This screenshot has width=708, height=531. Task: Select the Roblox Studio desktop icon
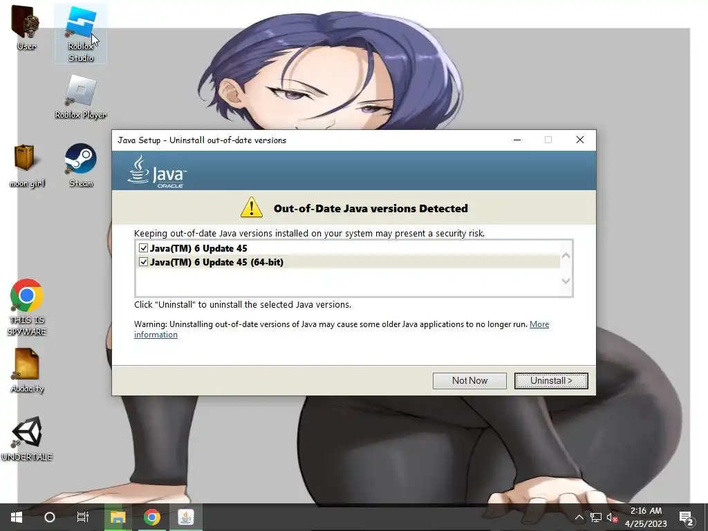(x=81, y=33)
